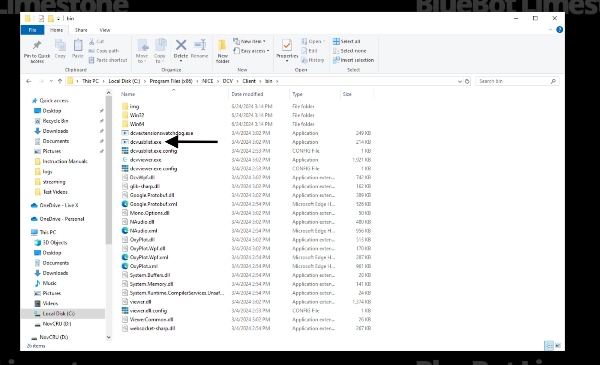Click the New folder icon

point(222,45)
